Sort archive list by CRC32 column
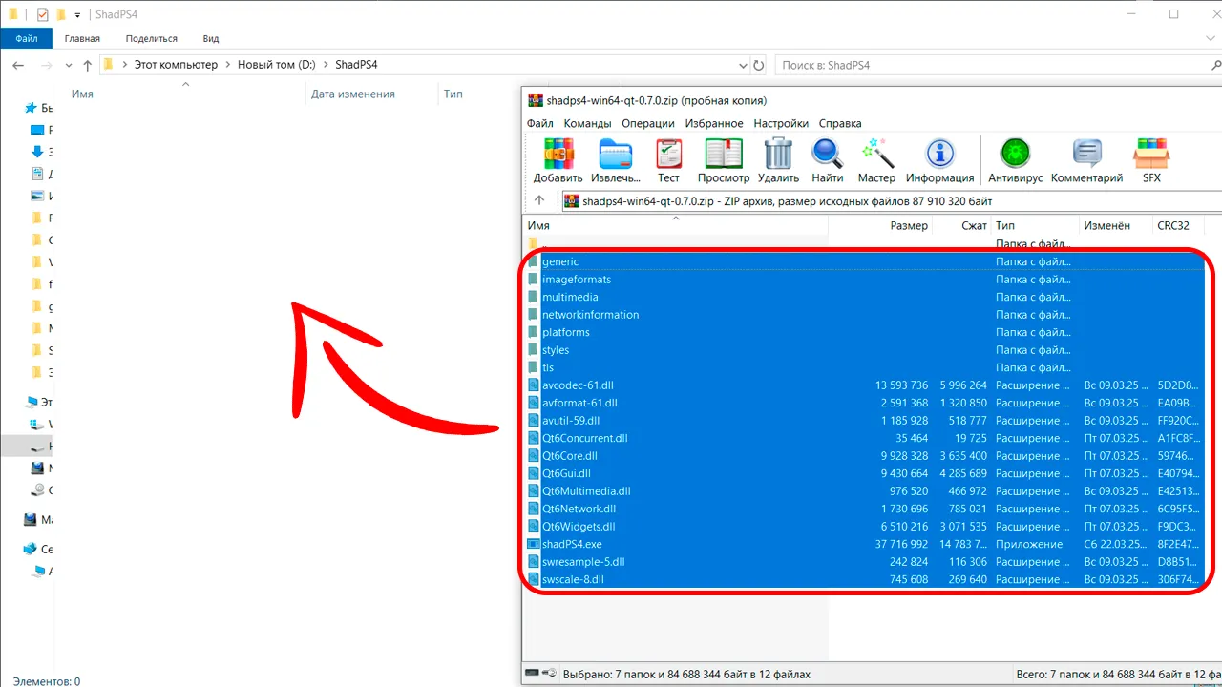 (x=1179, y=226)
